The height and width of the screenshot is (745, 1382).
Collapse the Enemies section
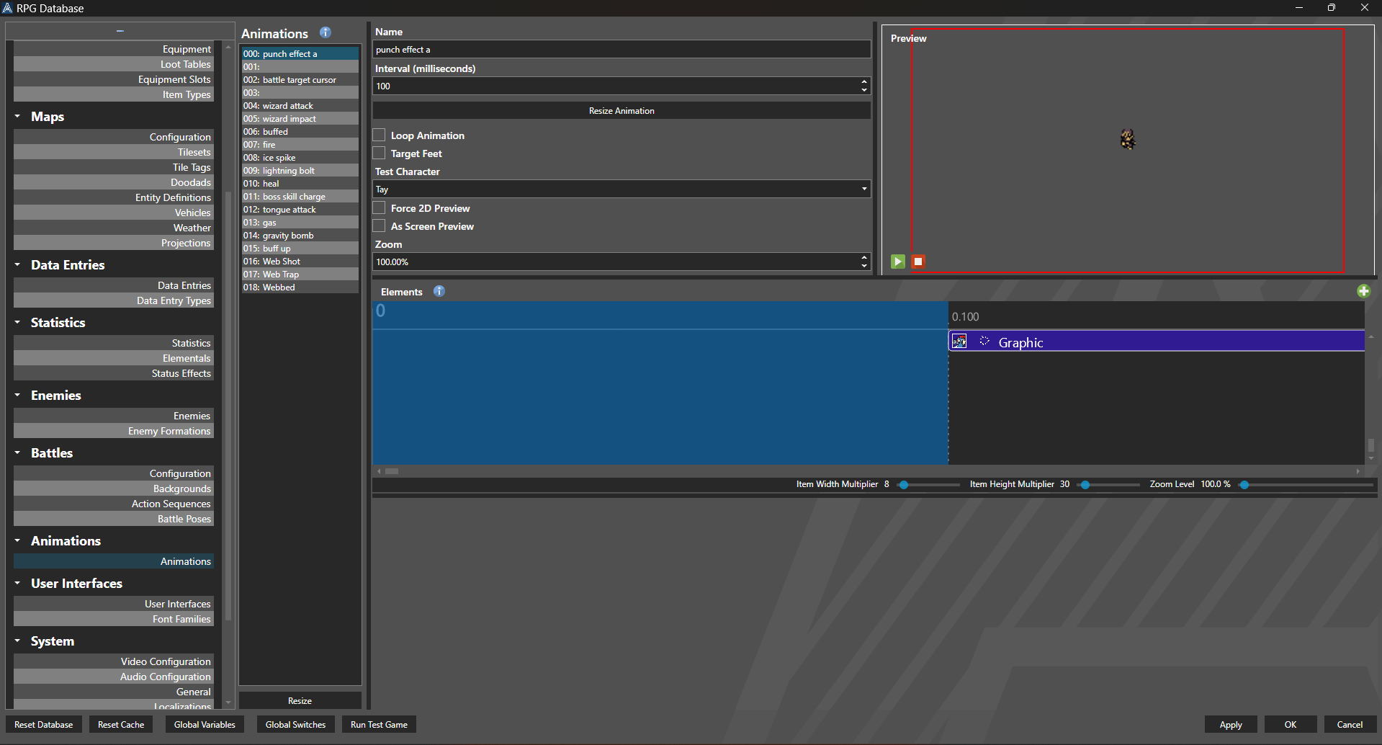17,395
